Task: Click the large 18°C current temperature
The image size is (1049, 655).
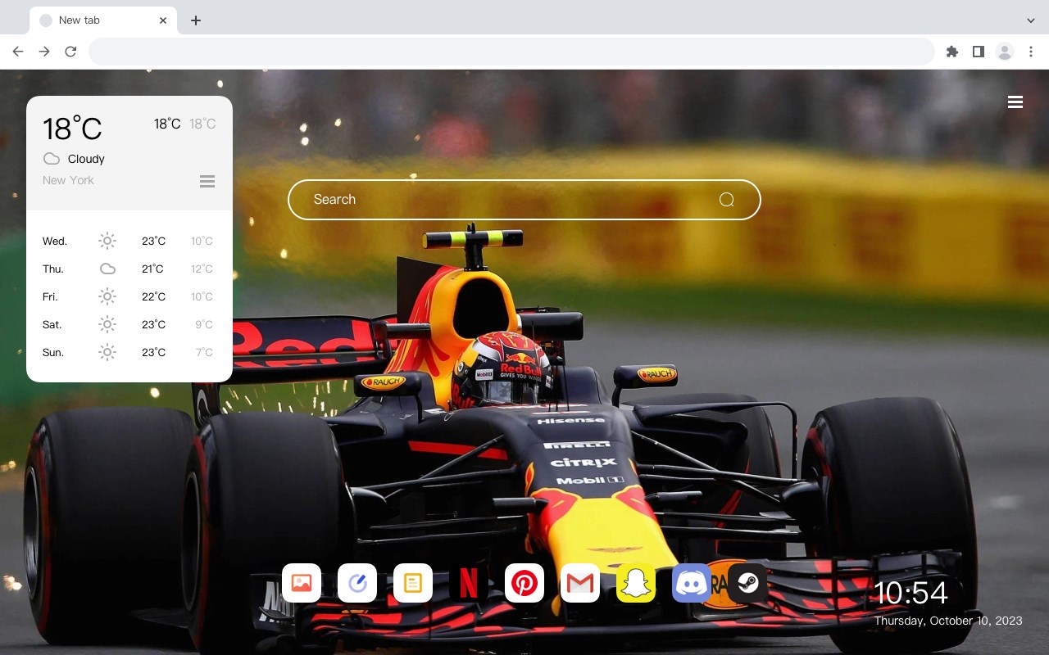Action: [x=72, y=129]
